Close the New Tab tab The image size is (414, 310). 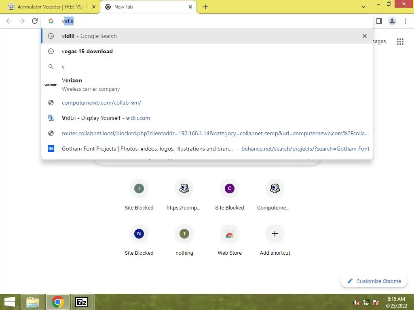(x=190, y=7)
